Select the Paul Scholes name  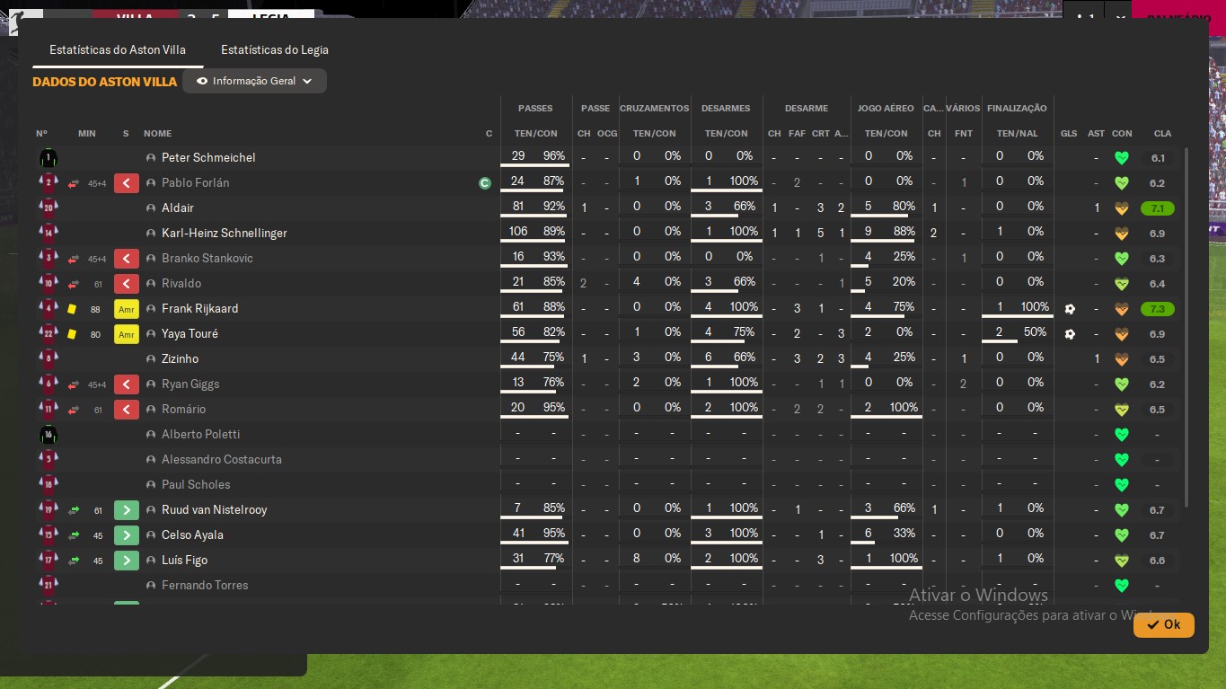(x=196, y=485)
